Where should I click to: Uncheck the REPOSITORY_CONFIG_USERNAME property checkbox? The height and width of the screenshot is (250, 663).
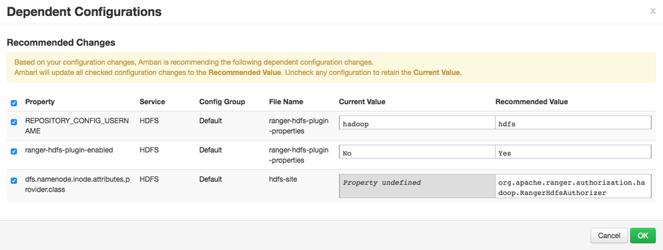click(14, 122)
